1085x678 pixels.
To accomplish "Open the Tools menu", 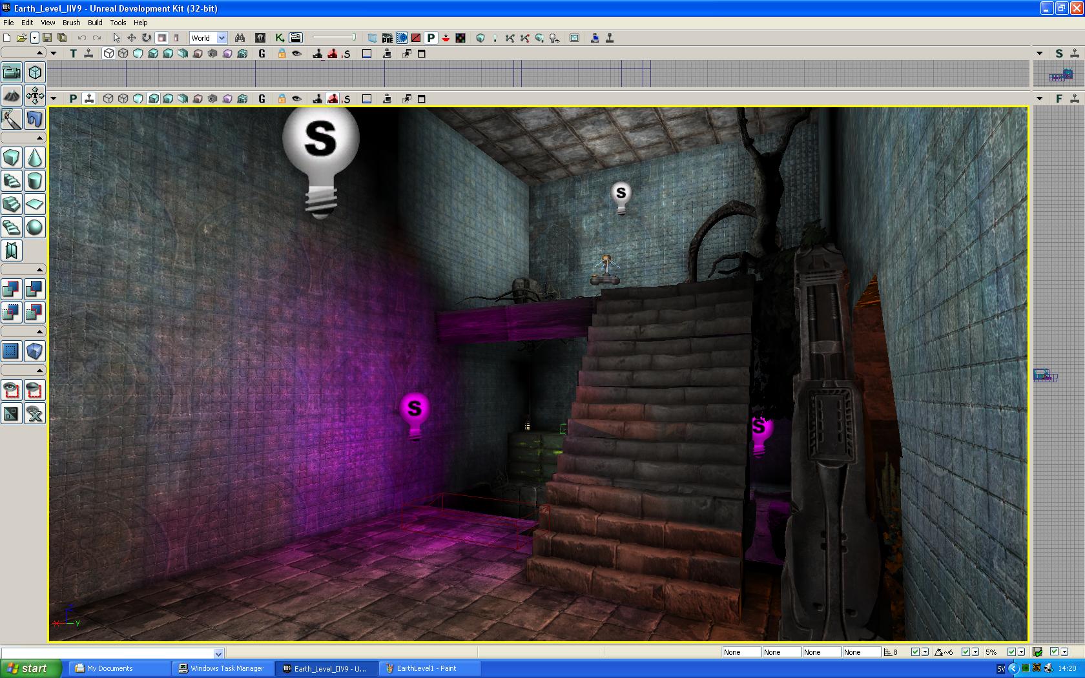I will pyautogui.click(x=118, y=23).
